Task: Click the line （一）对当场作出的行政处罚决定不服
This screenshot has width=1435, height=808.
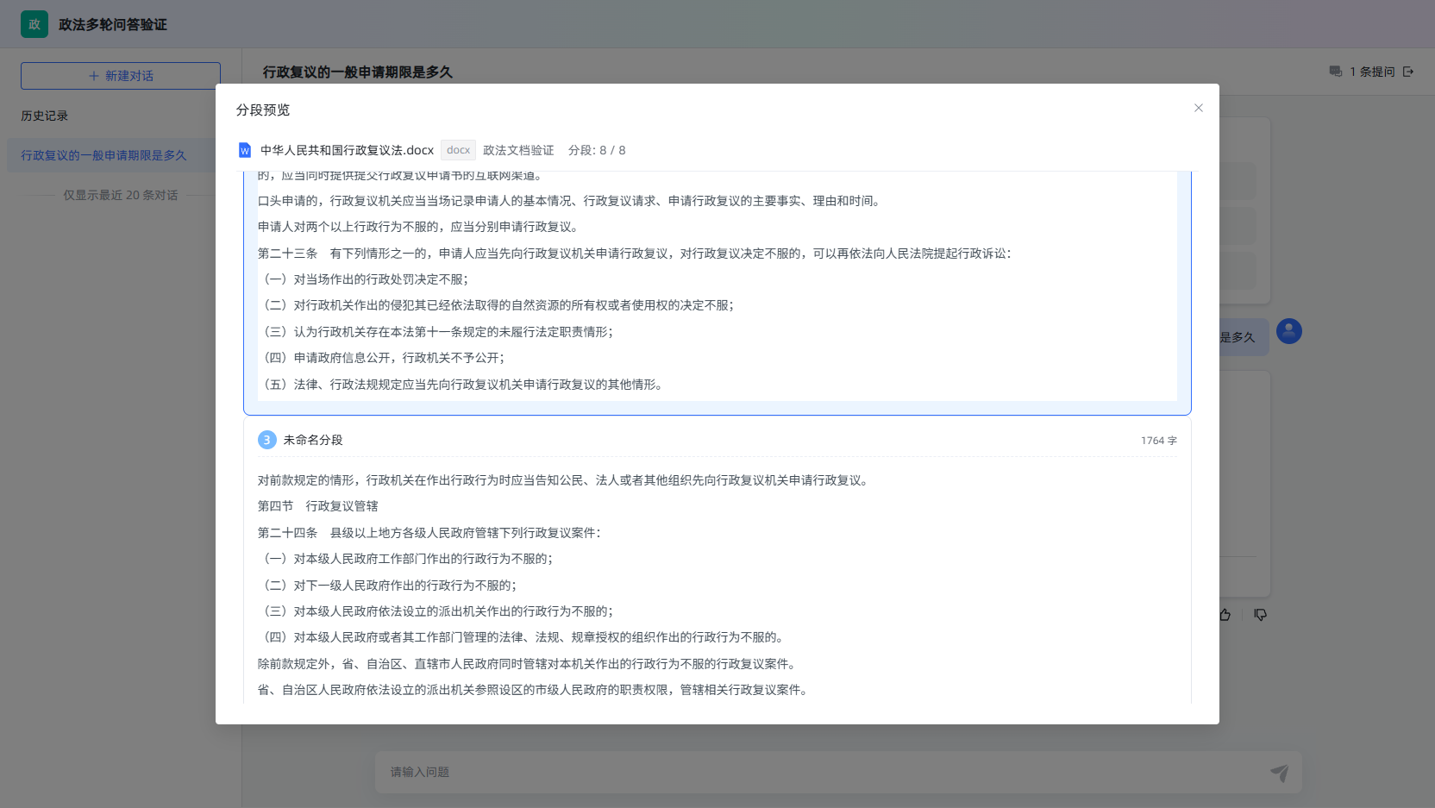Action: tap(366, 279)
